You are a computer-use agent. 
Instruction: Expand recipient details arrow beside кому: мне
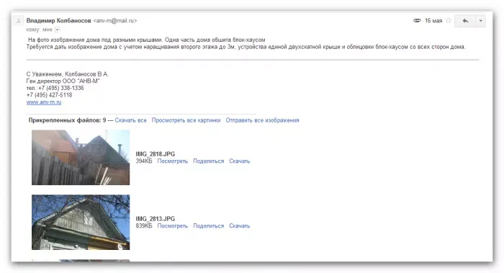[x=57, y=30]
